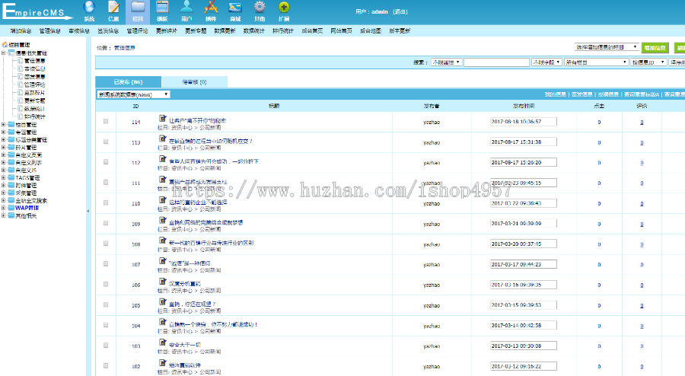Tick the checkbox for row ID 106
The height and width of the screenshot is (376, 685).
[106, 285]
